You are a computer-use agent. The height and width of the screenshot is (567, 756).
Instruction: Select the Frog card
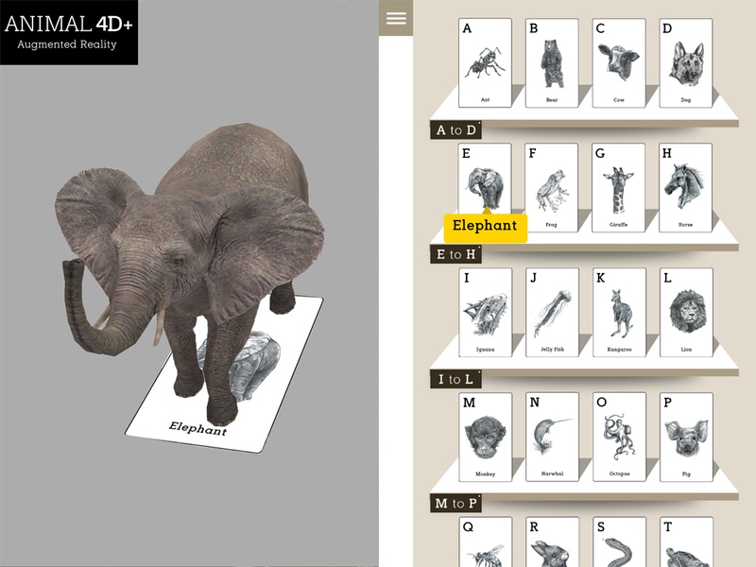click(552, 187)
